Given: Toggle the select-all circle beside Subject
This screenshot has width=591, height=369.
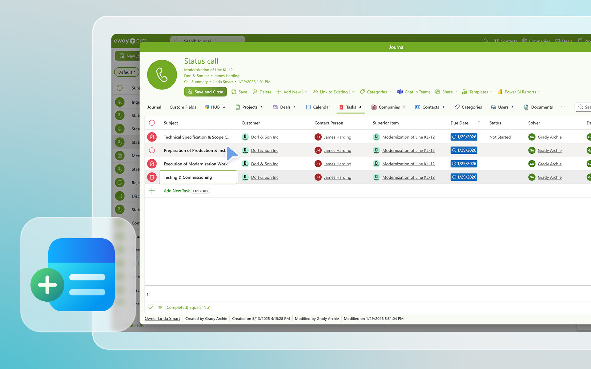Looking at the screenshot, I should coord(152,123).
